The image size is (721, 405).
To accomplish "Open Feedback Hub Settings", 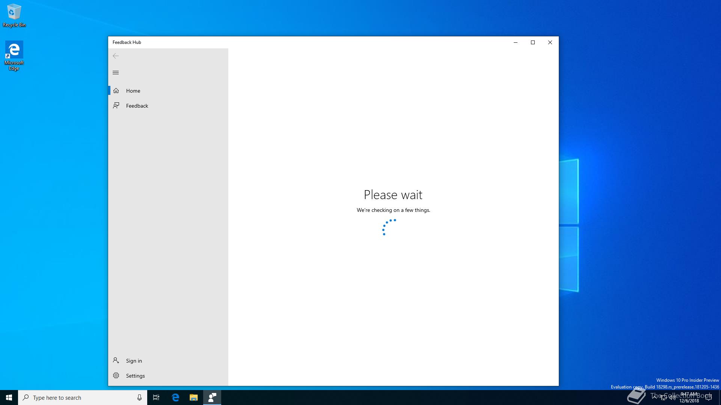I will click(x=168, y=376).
